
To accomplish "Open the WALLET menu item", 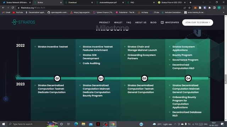I will pyautogui.click(x=118, y=23).
